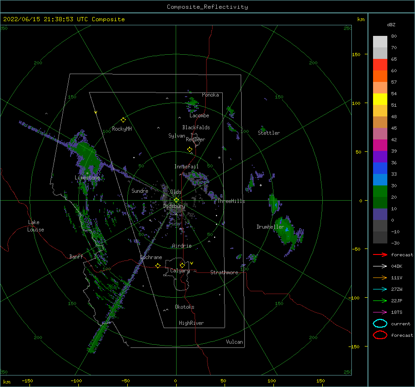Click the yellow diamond marker above Calgary
415x387 pixels.
[x=182, y=265]
